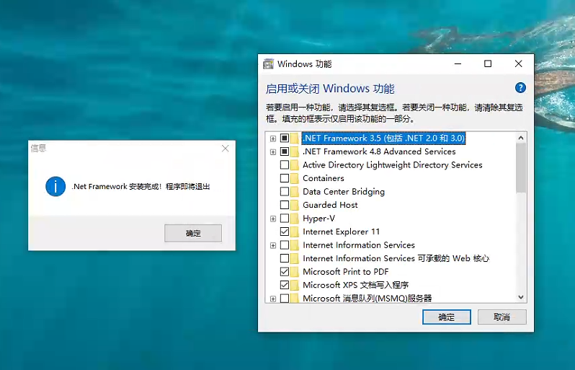
Task: Select the Guarded Host label
Action: pos(330,205)
